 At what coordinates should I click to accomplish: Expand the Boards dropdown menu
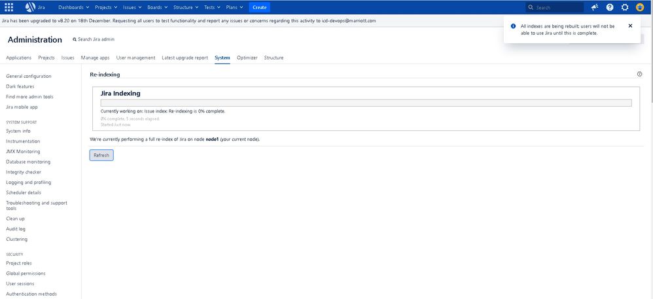tap(157, 7)
